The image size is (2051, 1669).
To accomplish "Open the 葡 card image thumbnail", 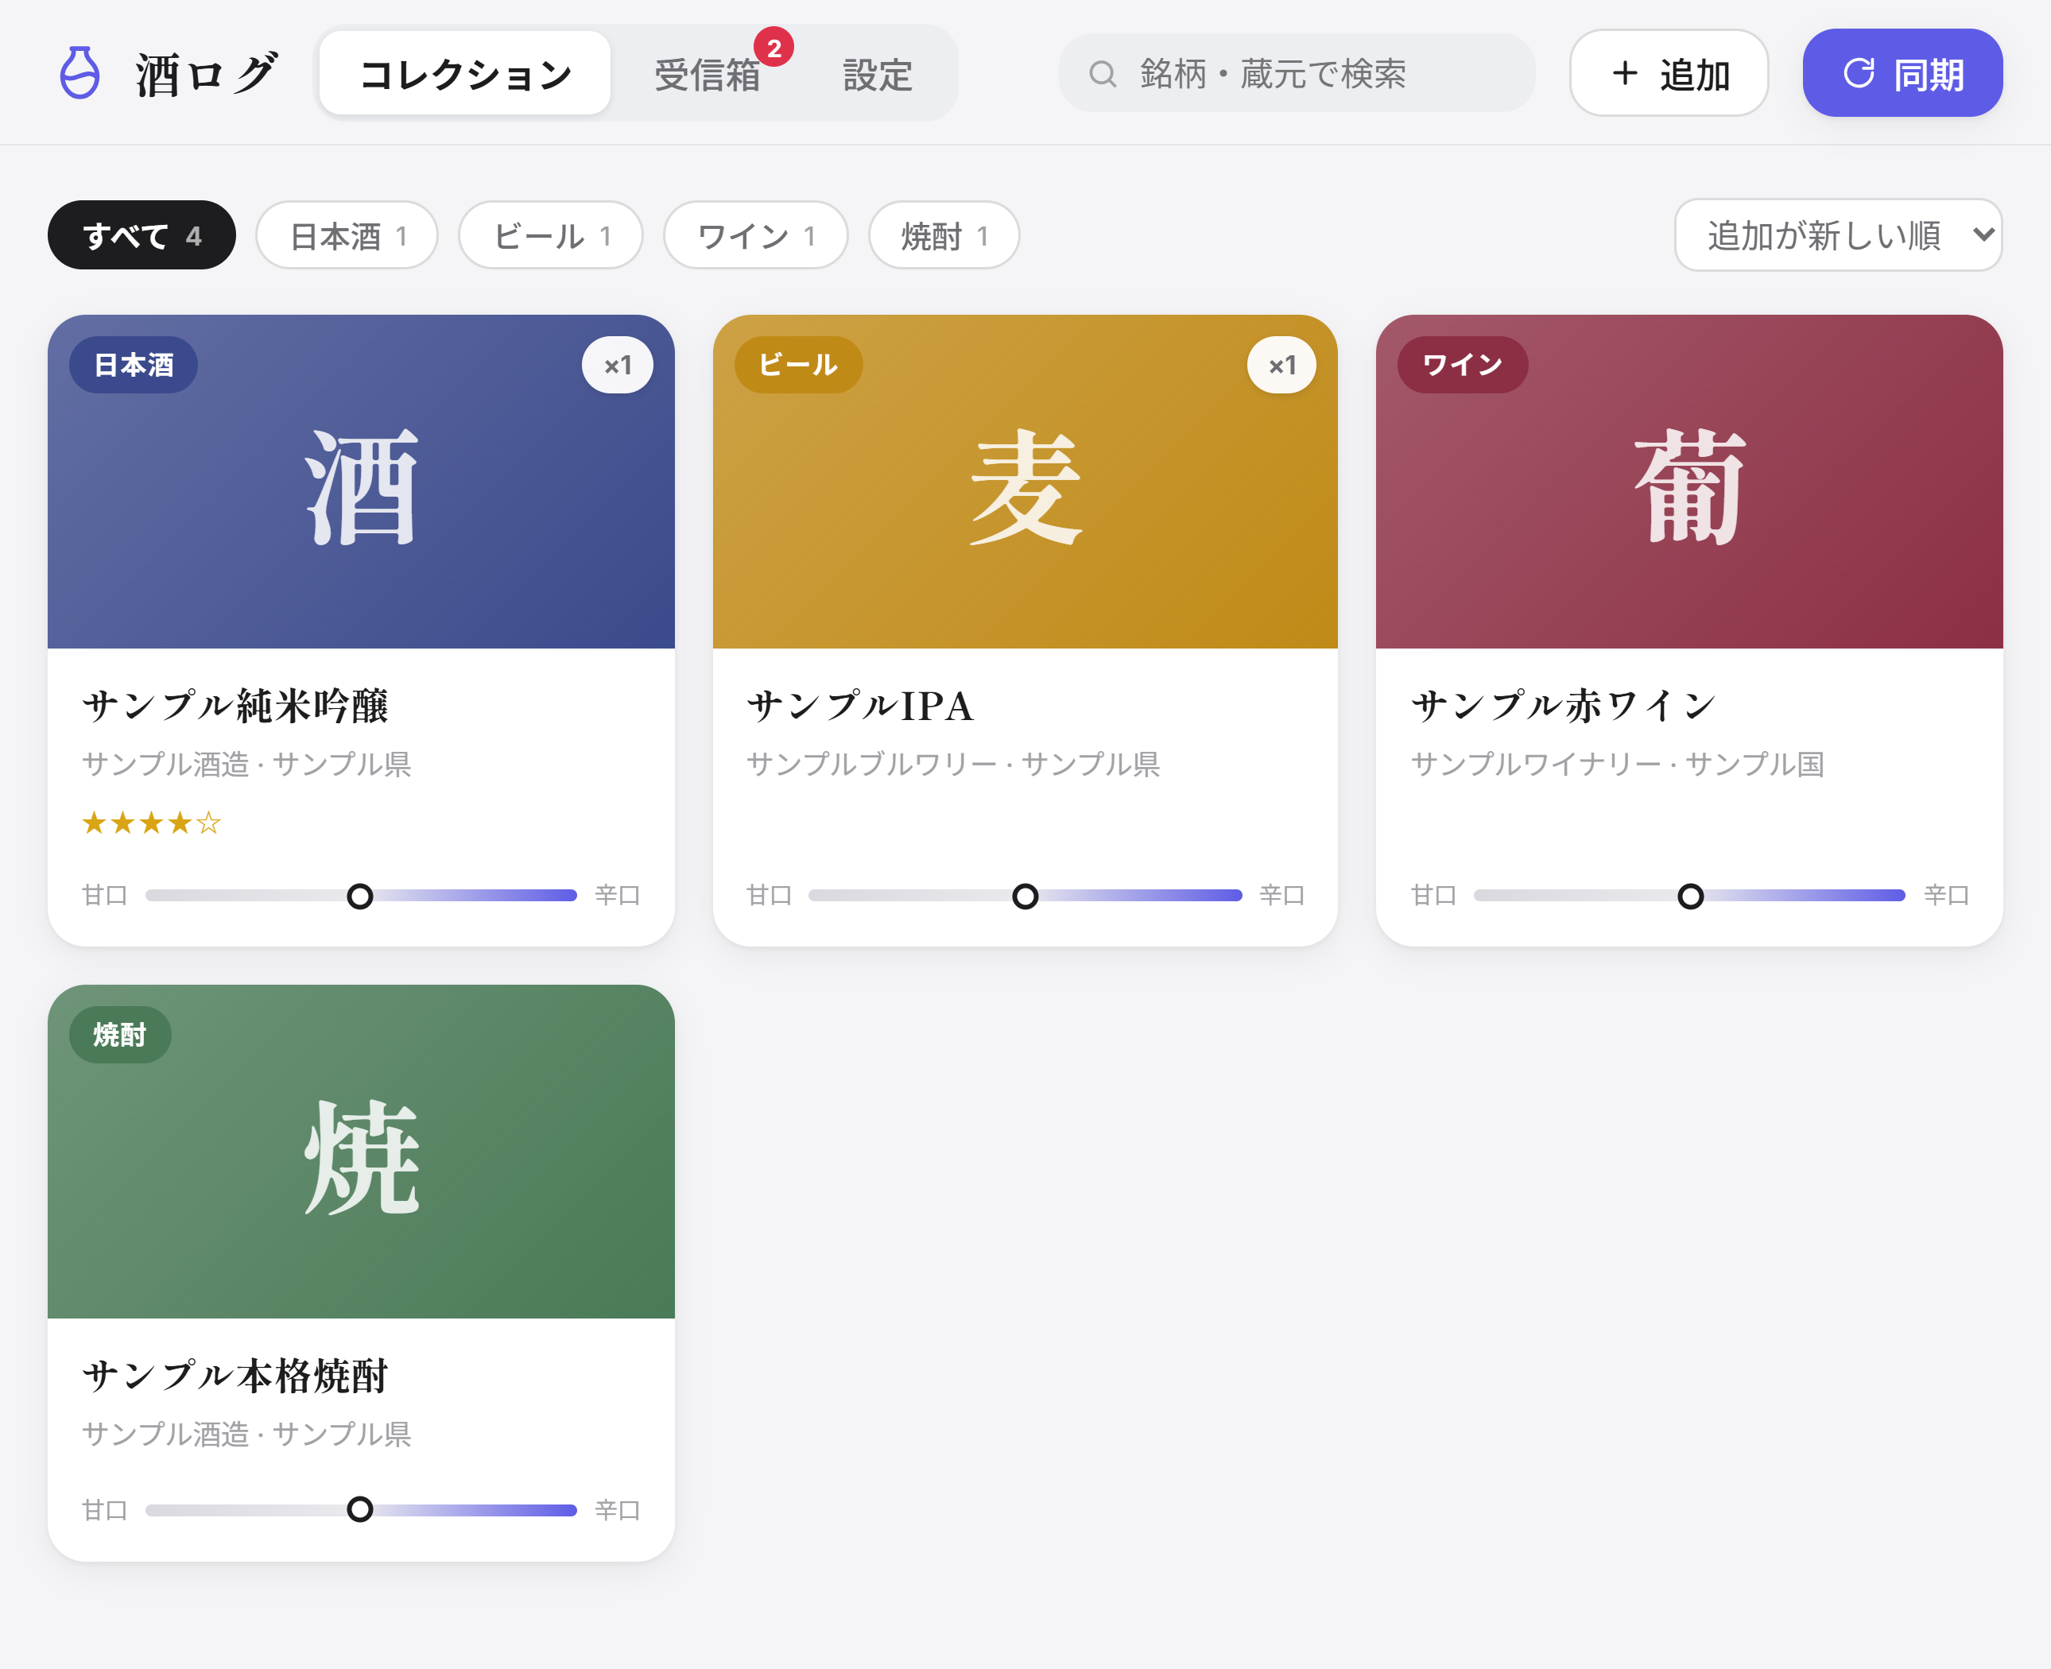I will pos(1689,482).
